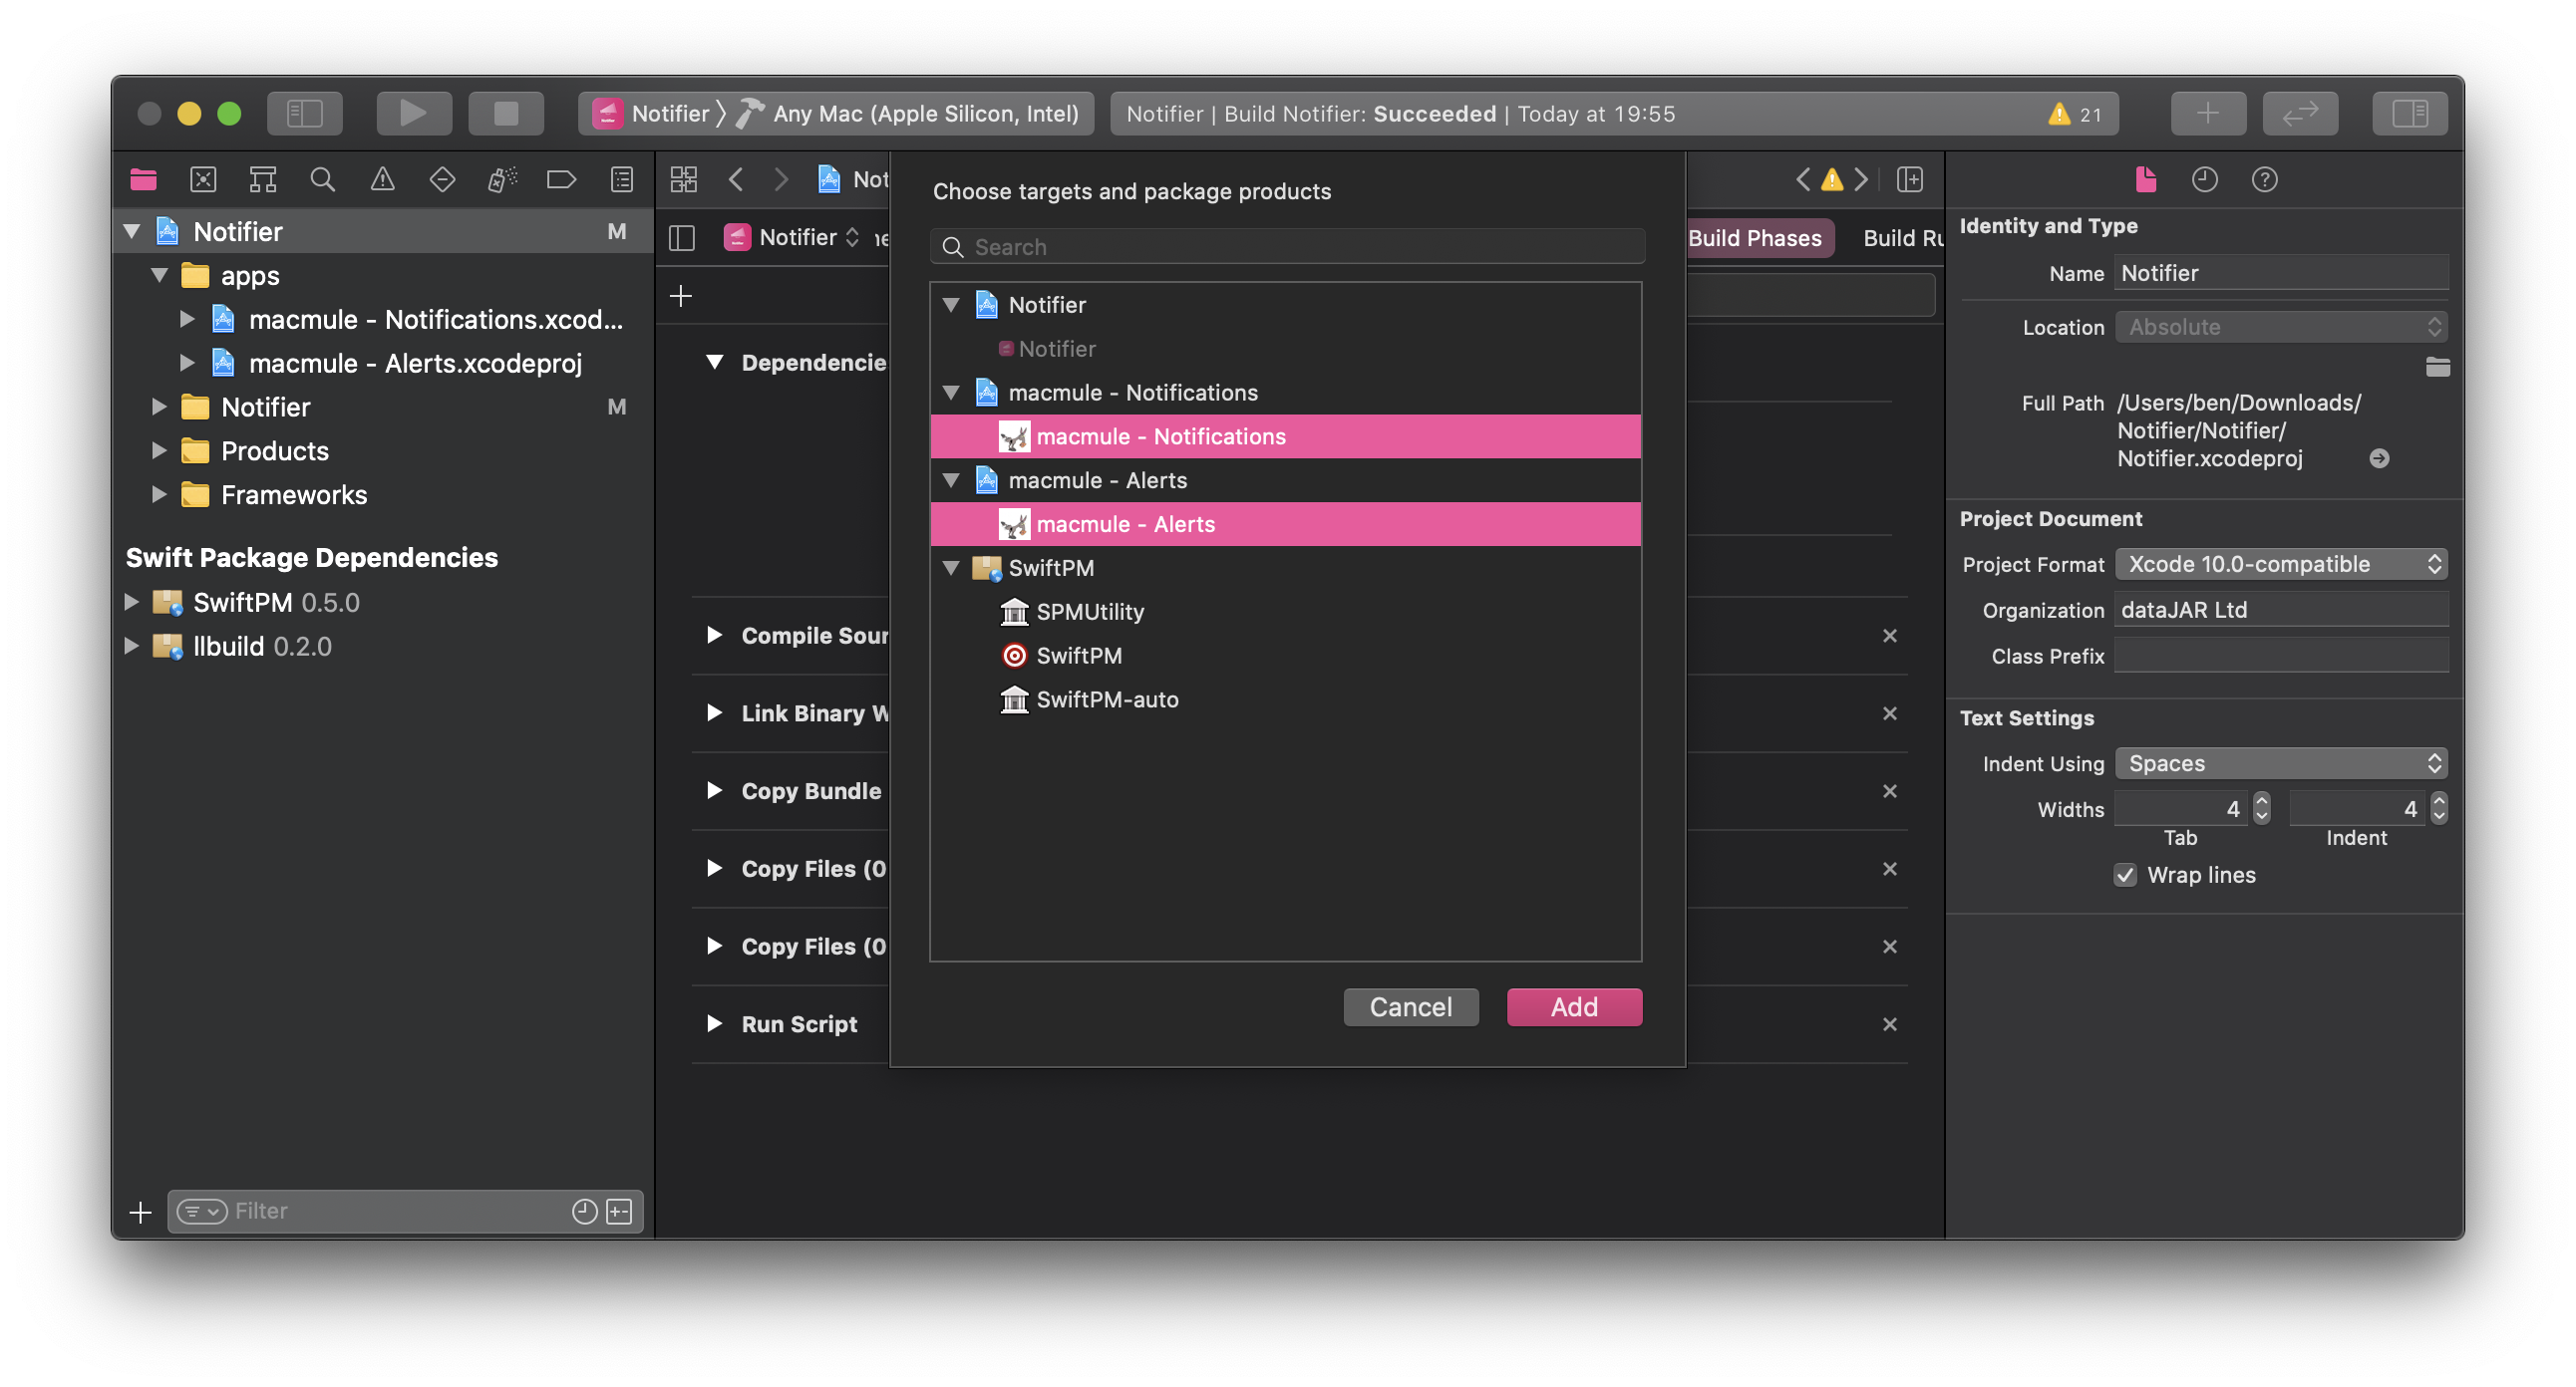Reveal full path in Finder arrow
Screen dimensions: 2576x1387
click(x=2379, y=458)
